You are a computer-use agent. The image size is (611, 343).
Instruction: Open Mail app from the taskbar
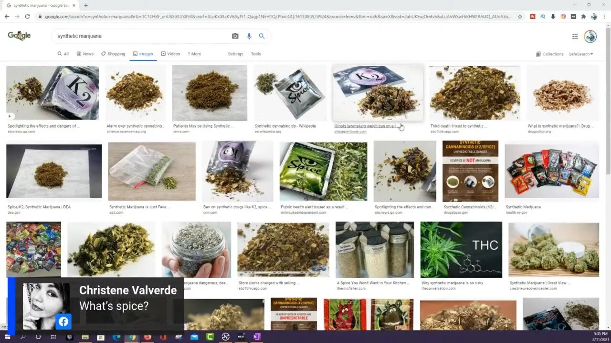click(194, 337)
